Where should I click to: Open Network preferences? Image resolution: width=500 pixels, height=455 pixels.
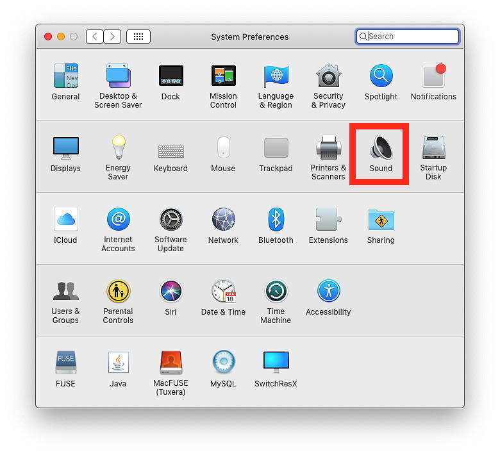[x=224, y=226]
